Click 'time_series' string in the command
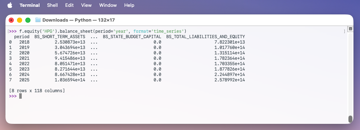This screenshot has height=130, width=360. point(168,31)
